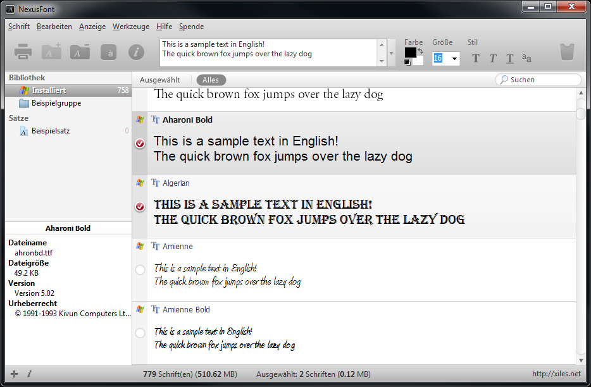
Task: Open the Schrift menu
Action: point(19,27)
